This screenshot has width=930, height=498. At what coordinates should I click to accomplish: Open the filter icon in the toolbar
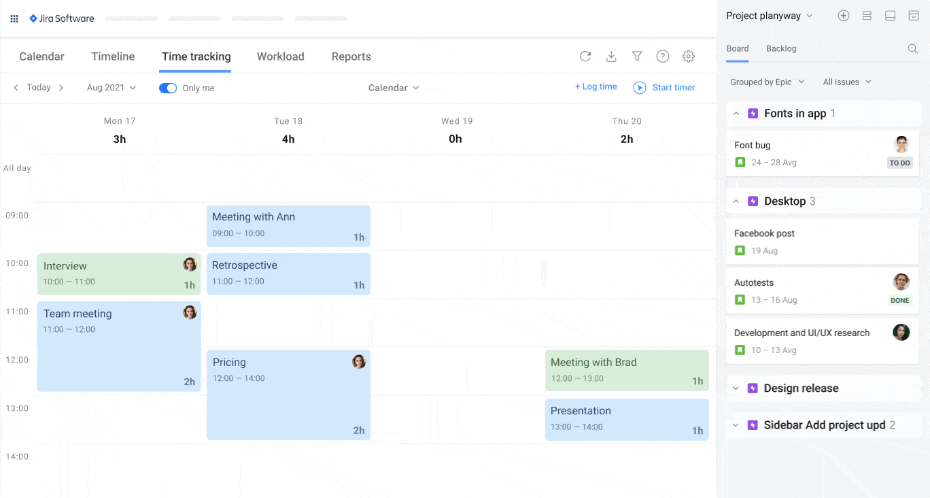[637, 56]
